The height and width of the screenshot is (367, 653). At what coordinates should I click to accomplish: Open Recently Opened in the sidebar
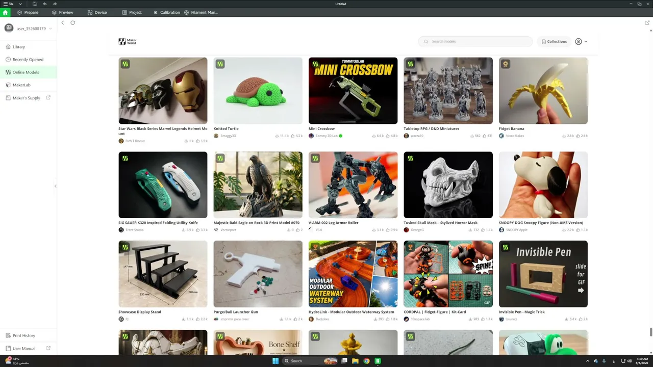pyautogui.click(x=29, y=60)
